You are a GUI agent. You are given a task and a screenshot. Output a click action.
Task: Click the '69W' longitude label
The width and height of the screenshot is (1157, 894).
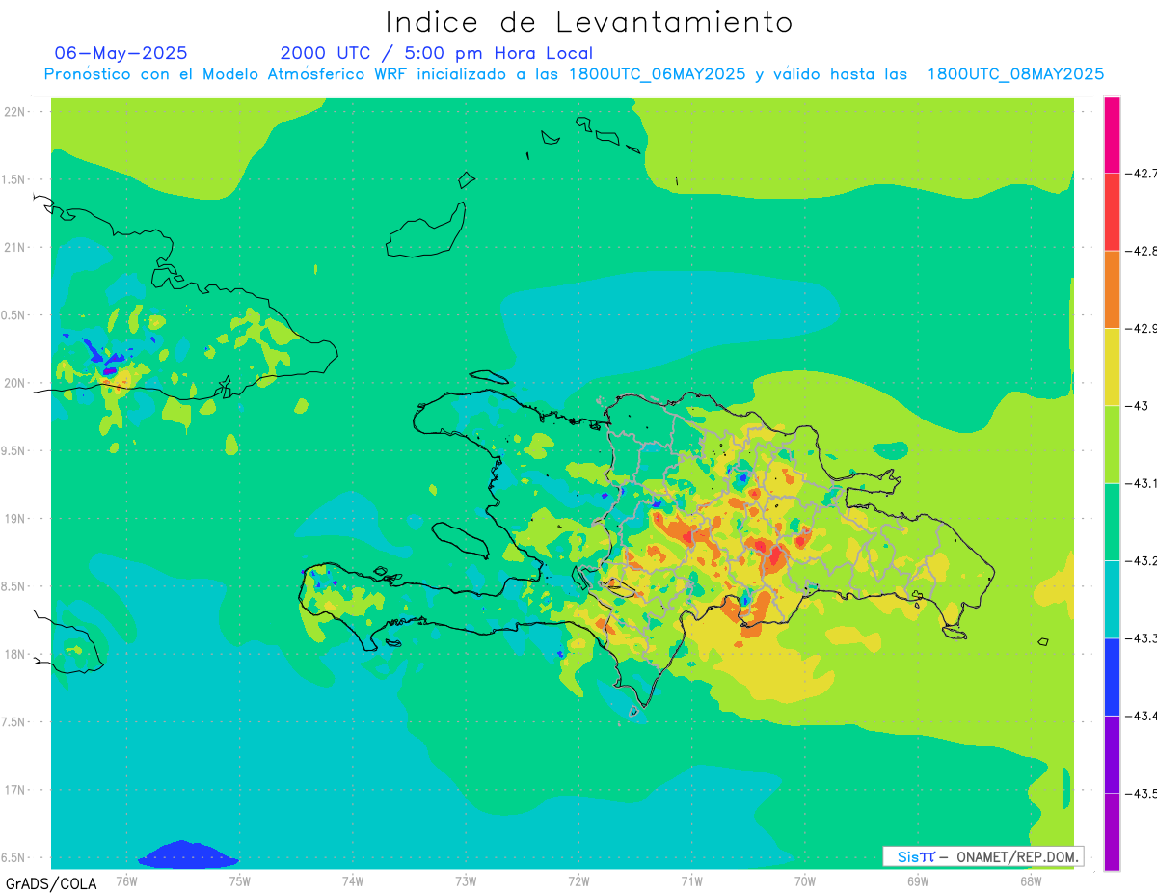tap(918, 880)
